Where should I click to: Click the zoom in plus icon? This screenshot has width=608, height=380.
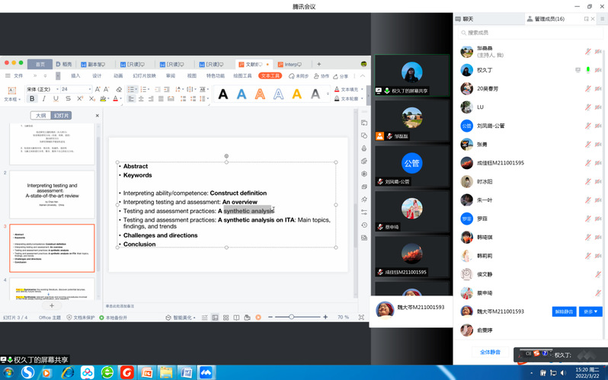[x=327, y=317]
